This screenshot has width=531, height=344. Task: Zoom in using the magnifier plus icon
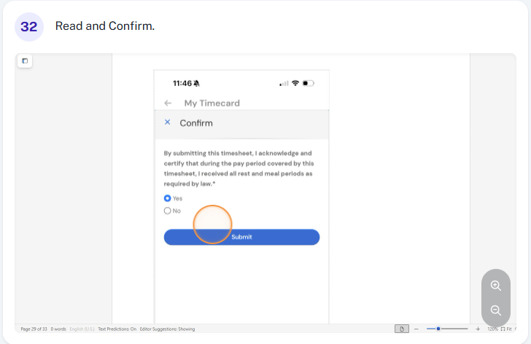496,286
